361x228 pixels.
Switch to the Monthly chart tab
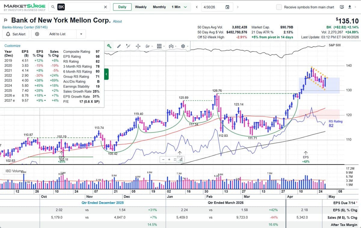coord(159,7)
